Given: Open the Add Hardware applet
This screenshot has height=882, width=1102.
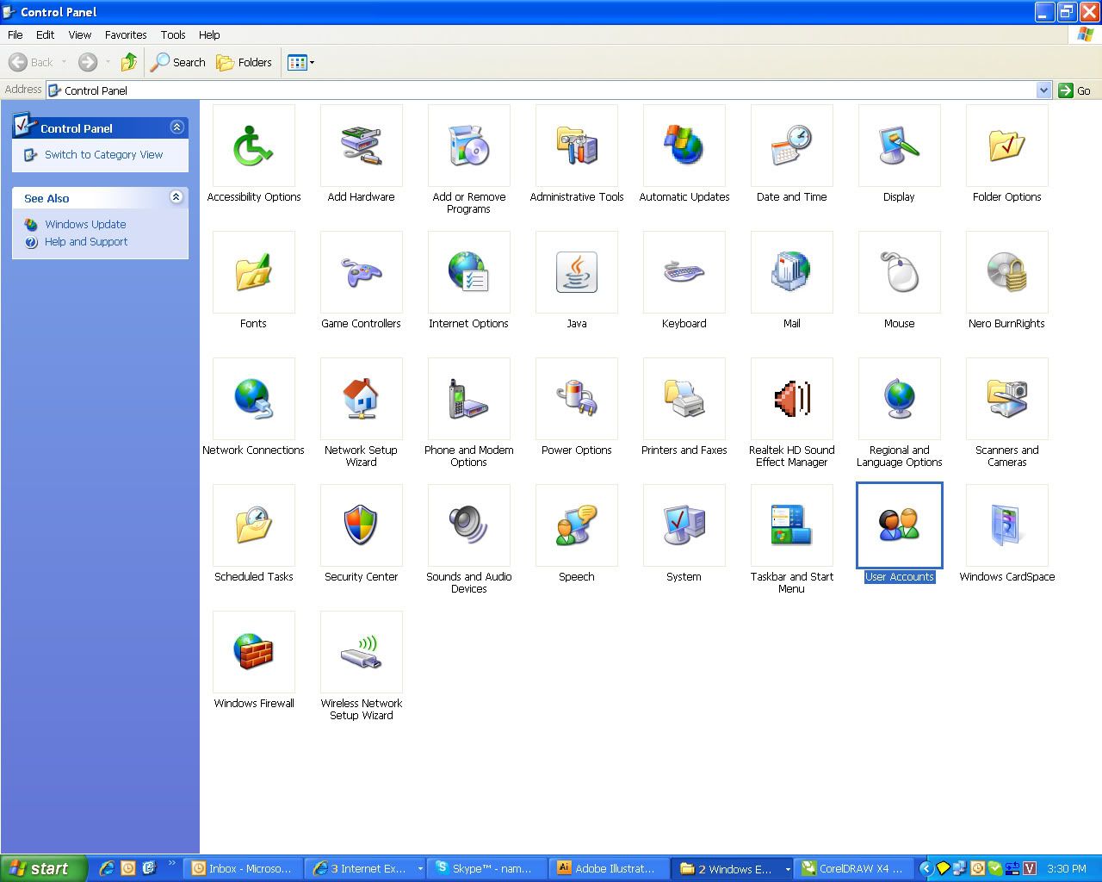Looking at the screenshot, I should point(362,146).
